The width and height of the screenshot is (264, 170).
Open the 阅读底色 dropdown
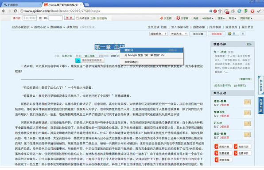tap(158, 34)
